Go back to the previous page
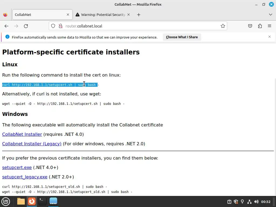The image size is (276, 207). click(x=6, y=26)
